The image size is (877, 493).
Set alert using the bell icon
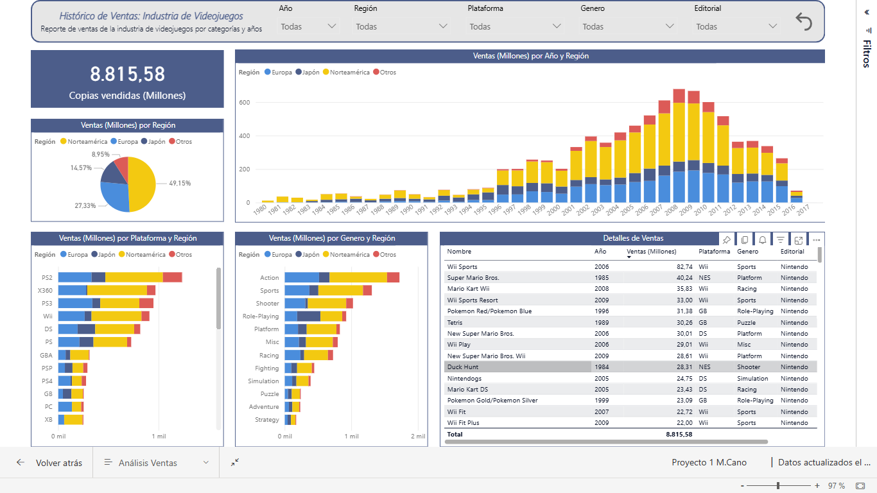[762, 240]
